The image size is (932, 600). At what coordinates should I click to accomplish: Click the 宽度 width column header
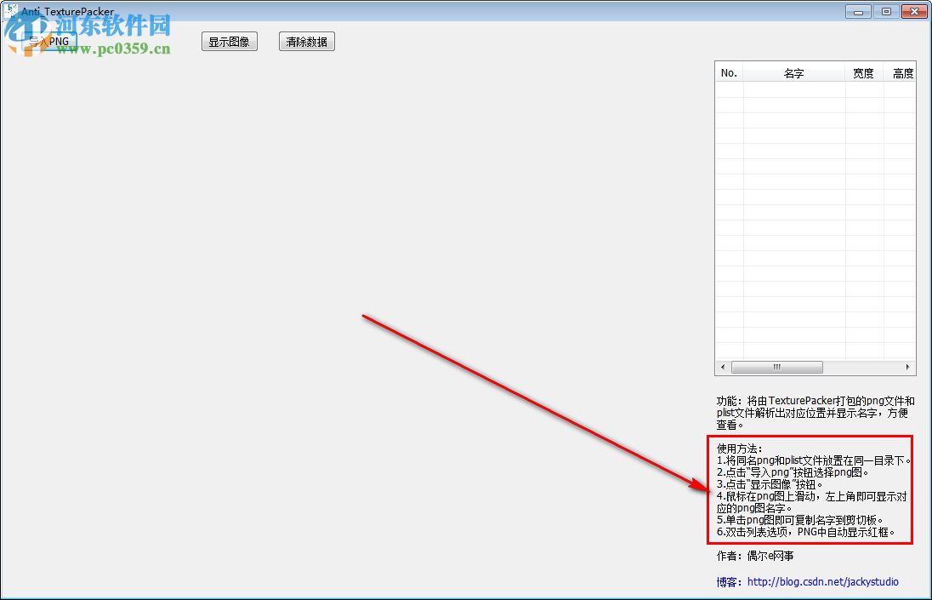[x=862, y=72]
